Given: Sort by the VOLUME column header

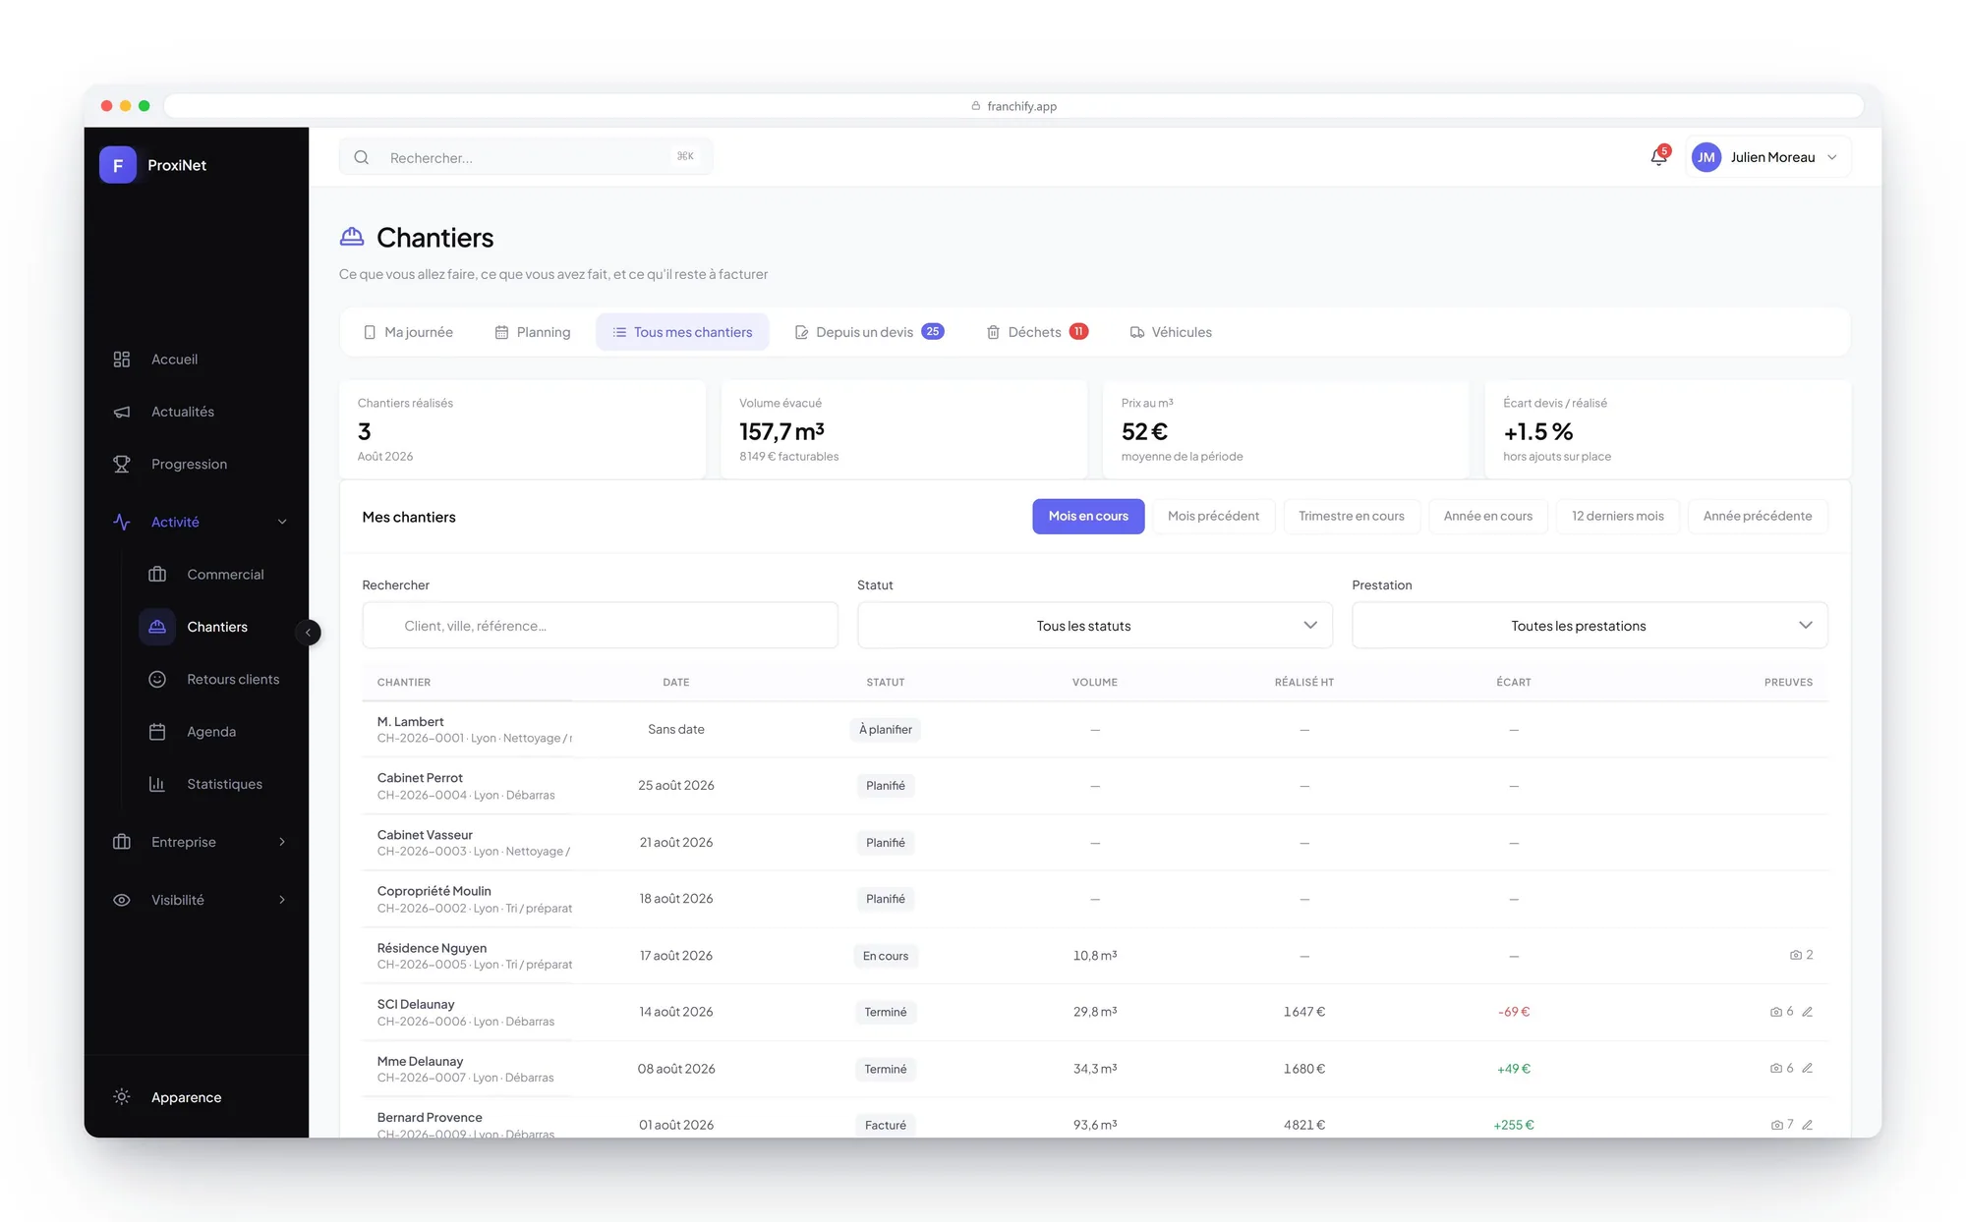Looking at the screenshot, I should pyautogui.click(x=1094, y=683).
